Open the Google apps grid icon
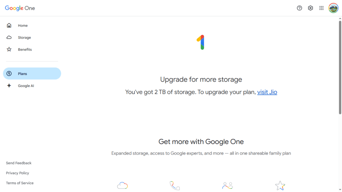Viewport: 342px width, 192px height. click(321, 8)
